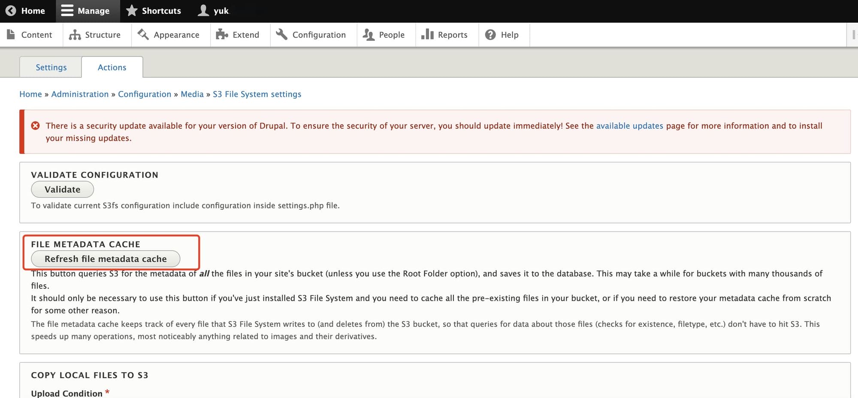
Task: Follow the Administration breadcrumb link
Action: tap(80, 94)
